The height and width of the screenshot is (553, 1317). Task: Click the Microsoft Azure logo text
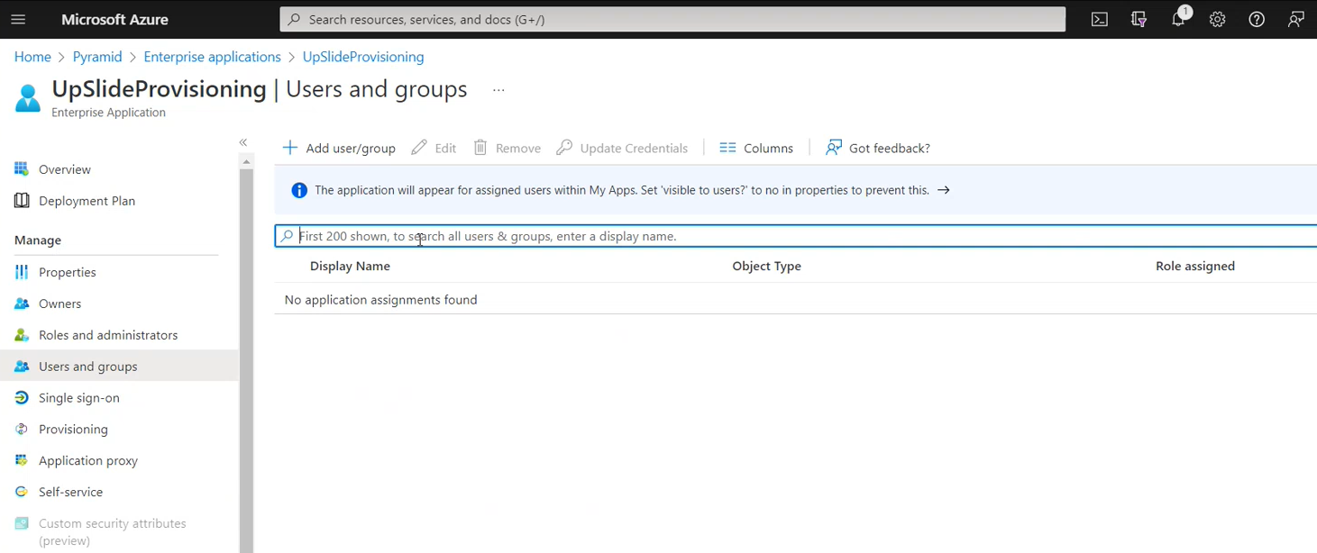114,19
